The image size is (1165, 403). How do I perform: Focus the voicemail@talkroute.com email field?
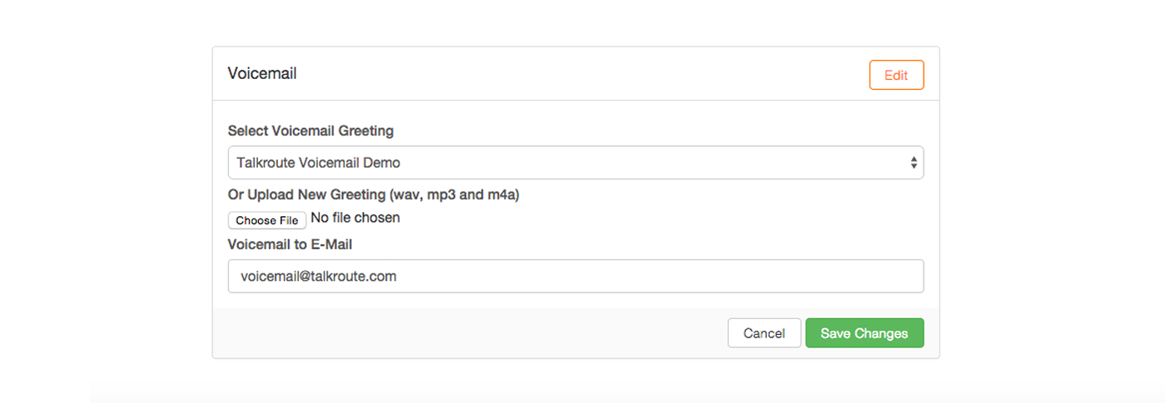click(576, 276)
